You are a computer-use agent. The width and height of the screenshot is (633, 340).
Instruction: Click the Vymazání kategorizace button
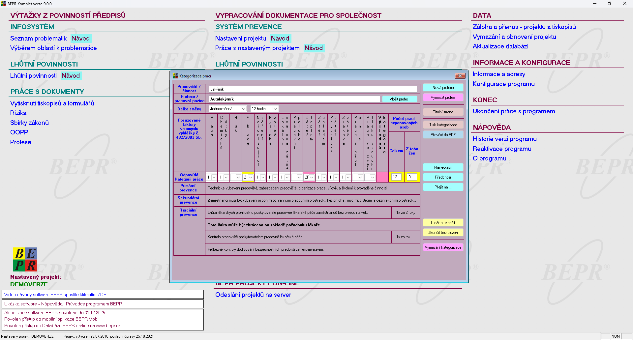point(443,247)
